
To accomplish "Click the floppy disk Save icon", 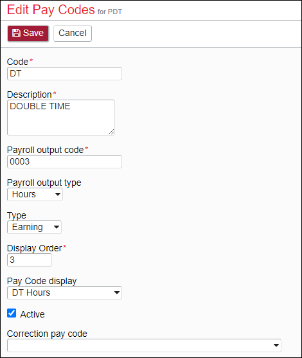I will 16,33.
